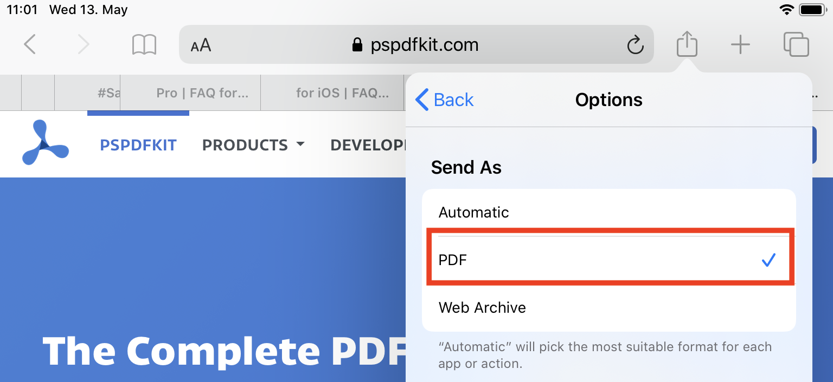This screenshot has width=833, height=382.
Task: Reload the page with refresh icon
Action: [x=635, y=45]
